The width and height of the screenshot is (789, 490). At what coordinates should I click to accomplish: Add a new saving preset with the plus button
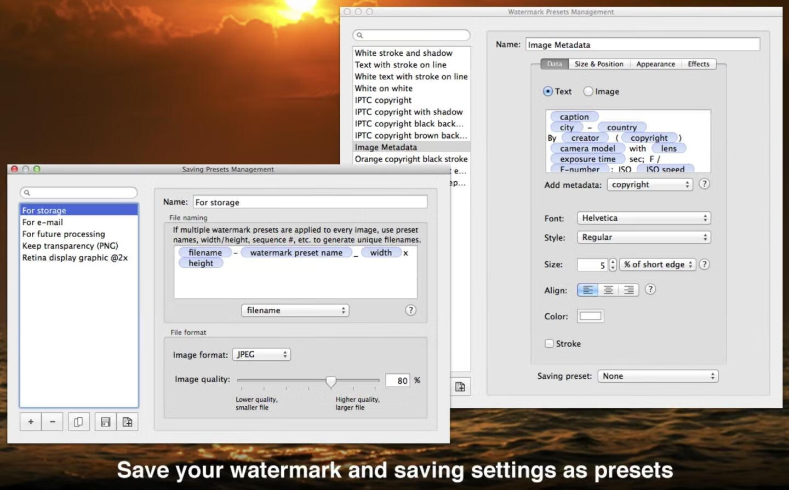pyautogui.click(x=31, y=422)
